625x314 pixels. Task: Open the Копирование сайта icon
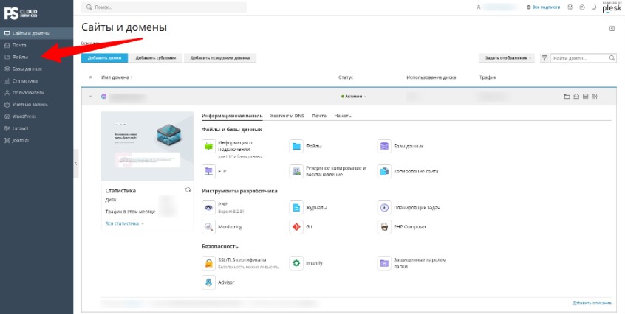coord(384,171)
